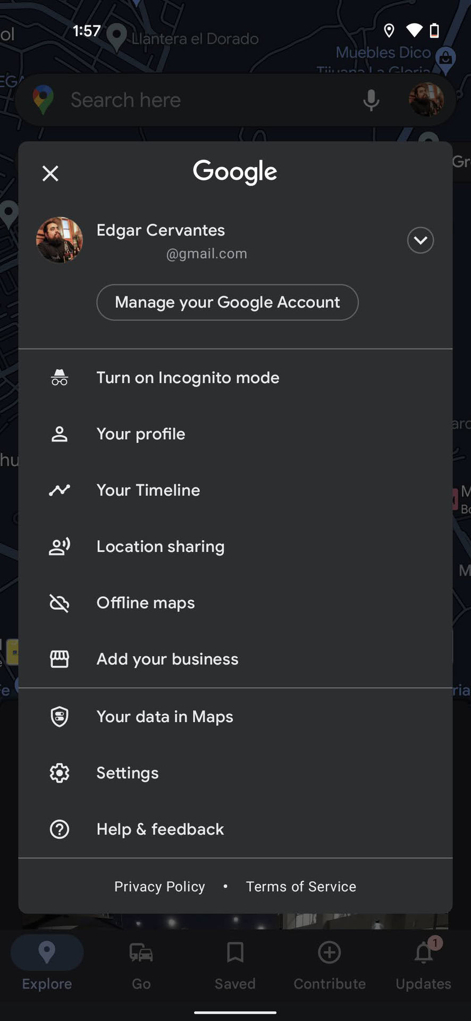The image size is (471, 1021).
Task: Tap the Add your business storefront icon
Action: [60, 659]
